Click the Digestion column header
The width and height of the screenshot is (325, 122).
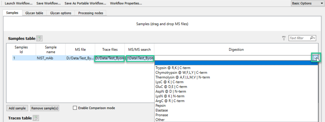tap(236, 49)
